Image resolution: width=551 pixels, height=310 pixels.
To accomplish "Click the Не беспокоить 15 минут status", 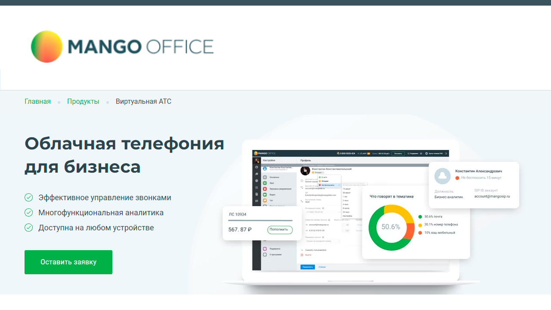I will click(x=481, y=178).
